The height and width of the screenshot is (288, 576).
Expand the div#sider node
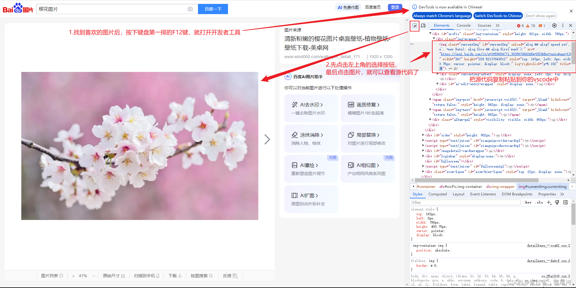tap(423, 135)
